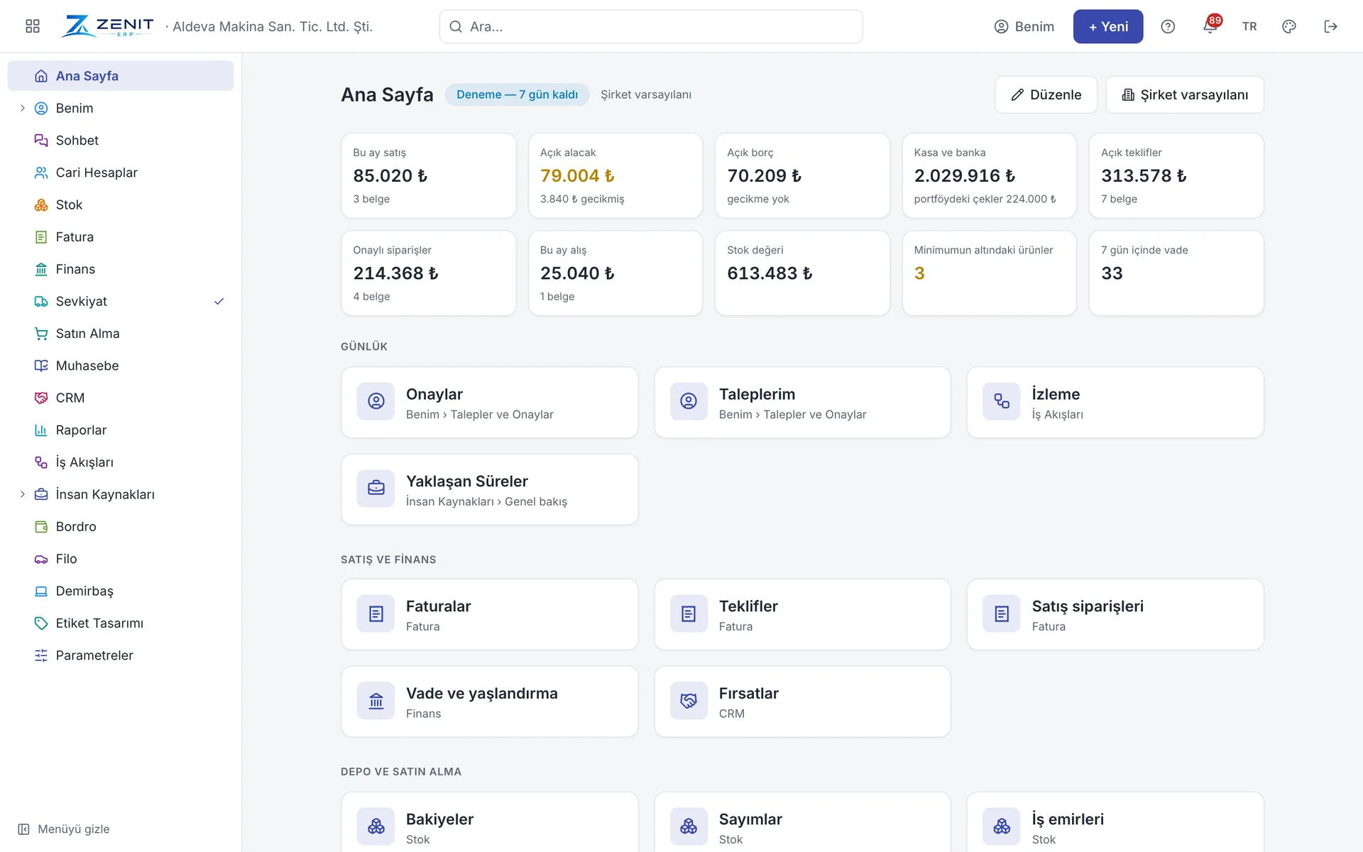The width and height of the screenshot is (1363, 852).
Task: Click the İzleme workflow icon
Action: (x=1002, y=401)
